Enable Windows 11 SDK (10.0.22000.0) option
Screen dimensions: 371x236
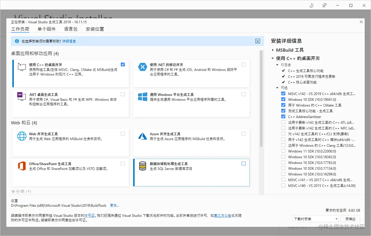[x=283, y=151]
